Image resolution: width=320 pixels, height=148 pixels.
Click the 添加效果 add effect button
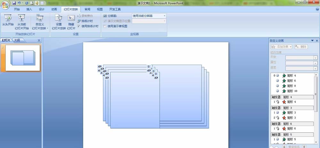[281, 47]
